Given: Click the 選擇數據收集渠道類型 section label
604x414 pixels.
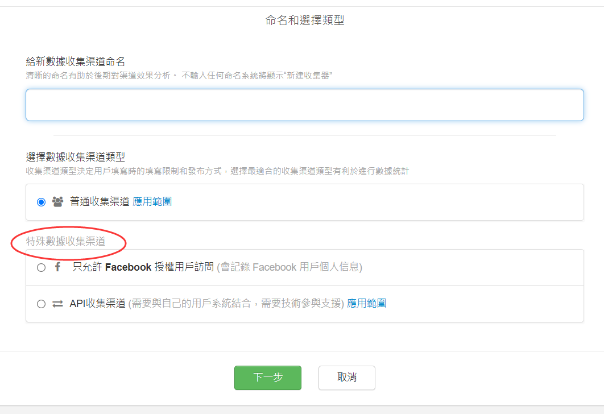Looking at the screenshot, I should point(76,157).
